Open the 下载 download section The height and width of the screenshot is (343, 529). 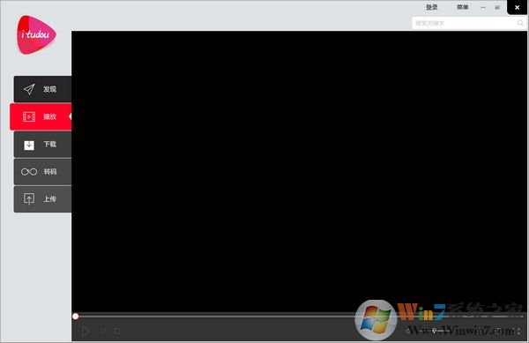coord(42,145)
